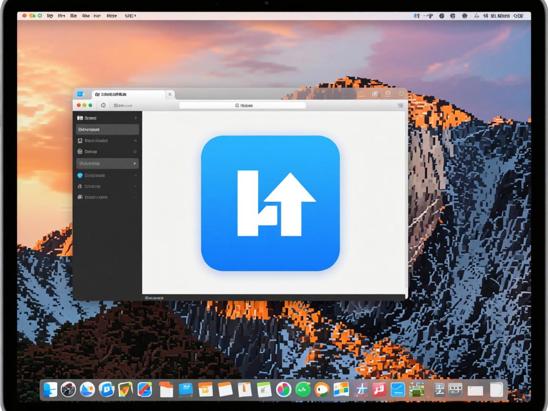548x411 pixels.
Task: Select the open window tab in title bar
Action: coord(126,95)
